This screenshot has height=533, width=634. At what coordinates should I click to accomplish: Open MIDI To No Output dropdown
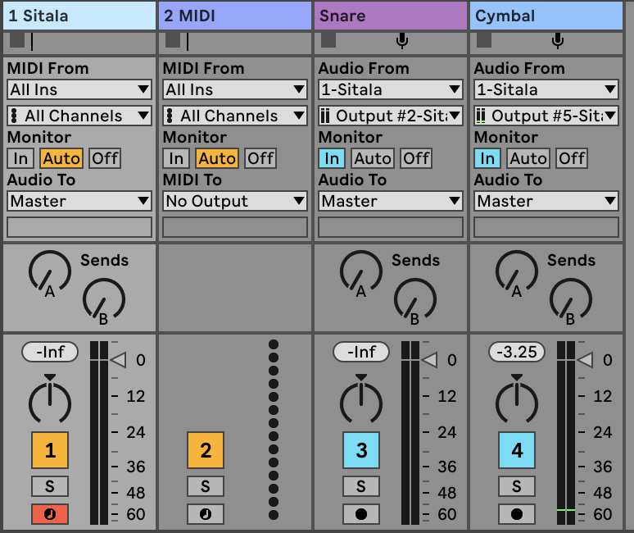tap(235, 201)
